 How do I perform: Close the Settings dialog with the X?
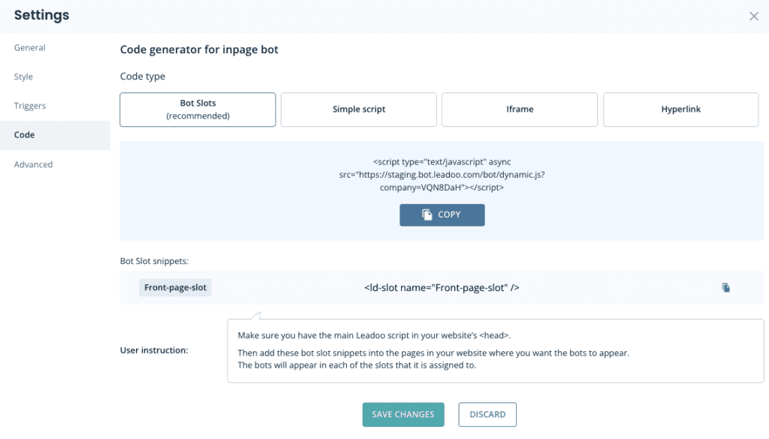[x=753, y=17]
